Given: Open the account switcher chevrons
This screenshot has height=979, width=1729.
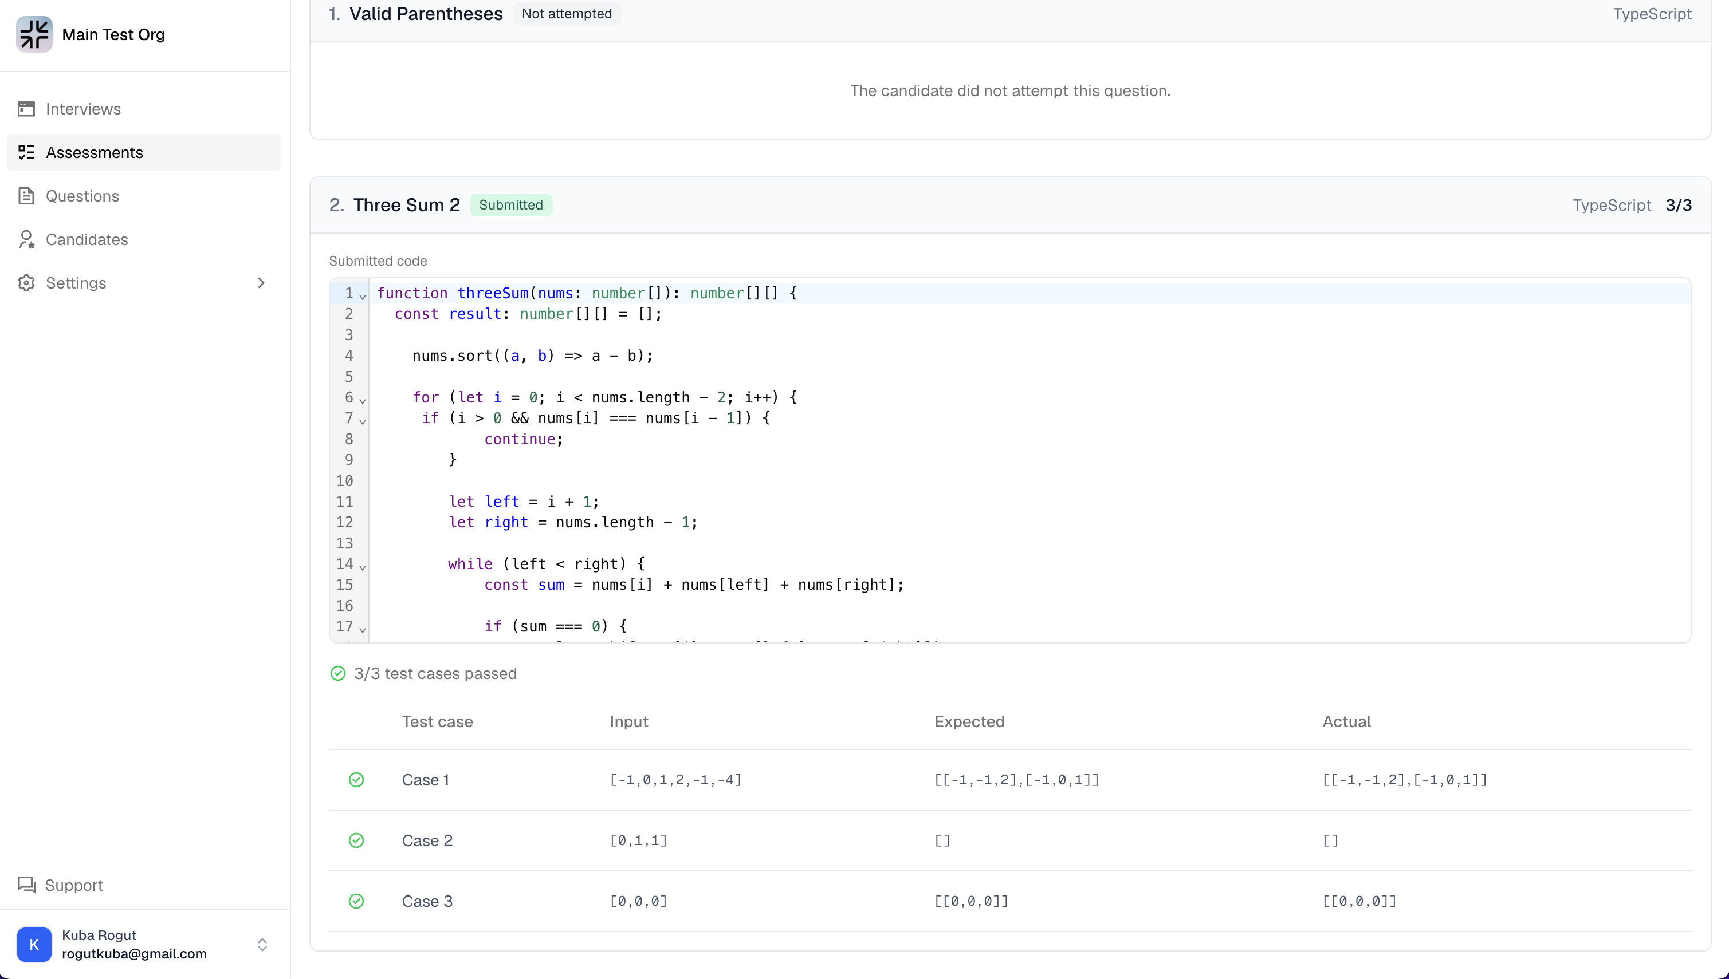Looking at the screenshot, I should pyautogui.click(x=262, y=945).
